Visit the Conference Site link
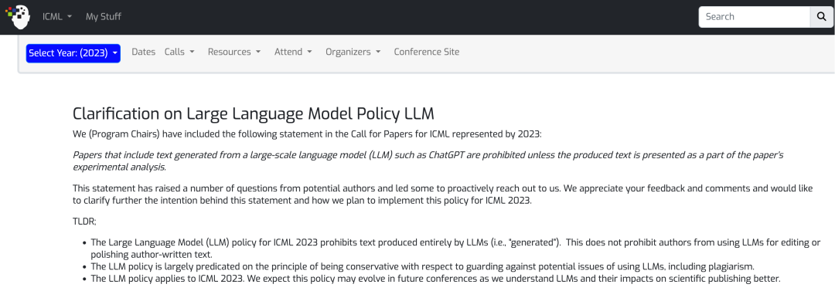The width and height of the screenshot is (835, 291). (x=427, y=52)
